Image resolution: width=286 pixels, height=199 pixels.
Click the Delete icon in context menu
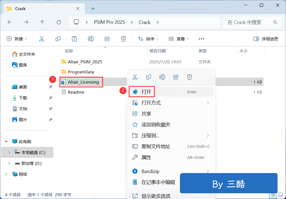pos(189,77)
